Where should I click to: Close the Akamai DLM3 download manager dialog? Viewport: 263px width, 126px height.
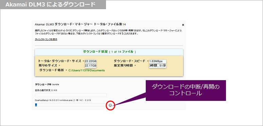pyautogui.click(x=183, y=25)
